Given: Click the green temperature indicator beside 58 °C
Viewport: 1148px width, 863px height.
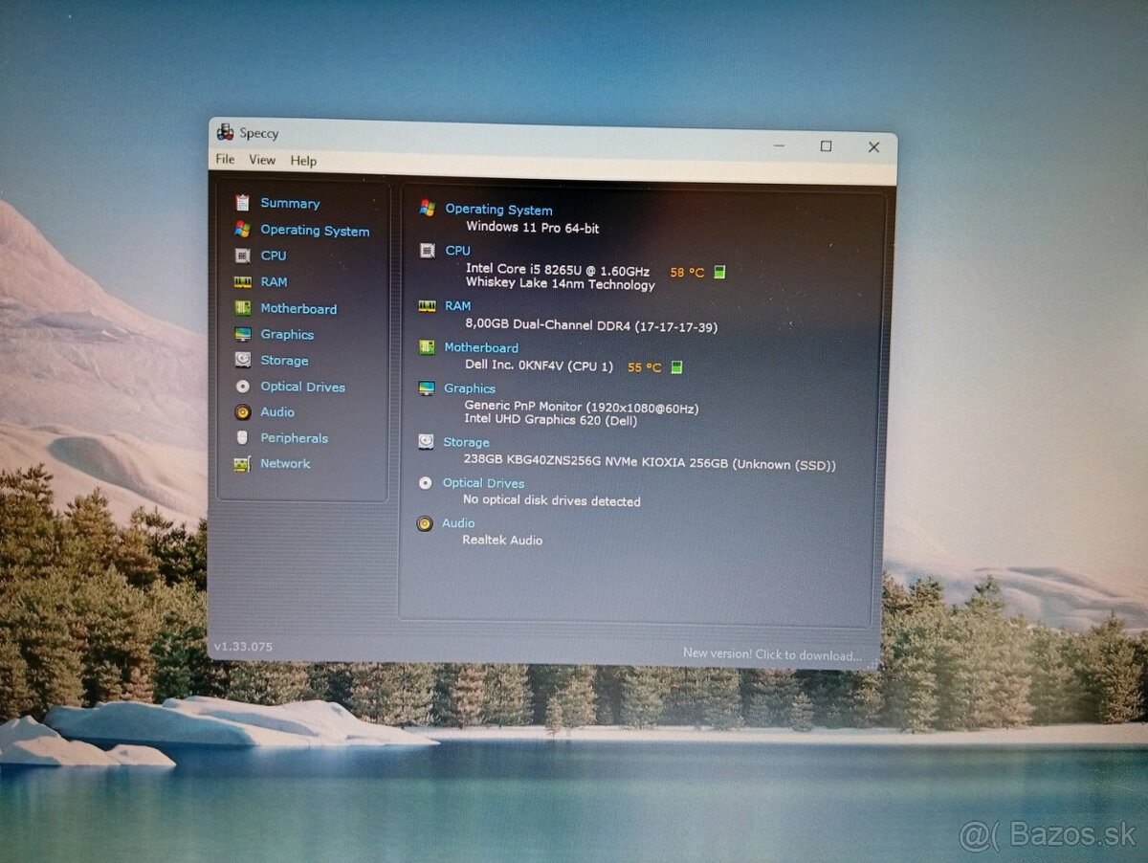Looking at the screenshot, I should point(719,272).
